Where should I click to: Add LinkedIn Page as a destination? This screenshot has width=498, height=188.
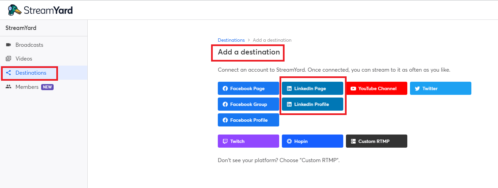click(x=313, y=88)
